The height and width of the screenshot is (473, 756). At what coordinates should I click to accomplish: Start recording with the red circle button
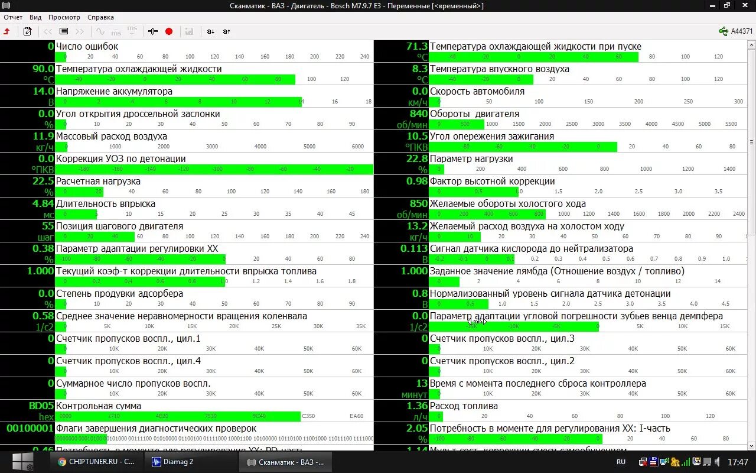pos(169,31)
